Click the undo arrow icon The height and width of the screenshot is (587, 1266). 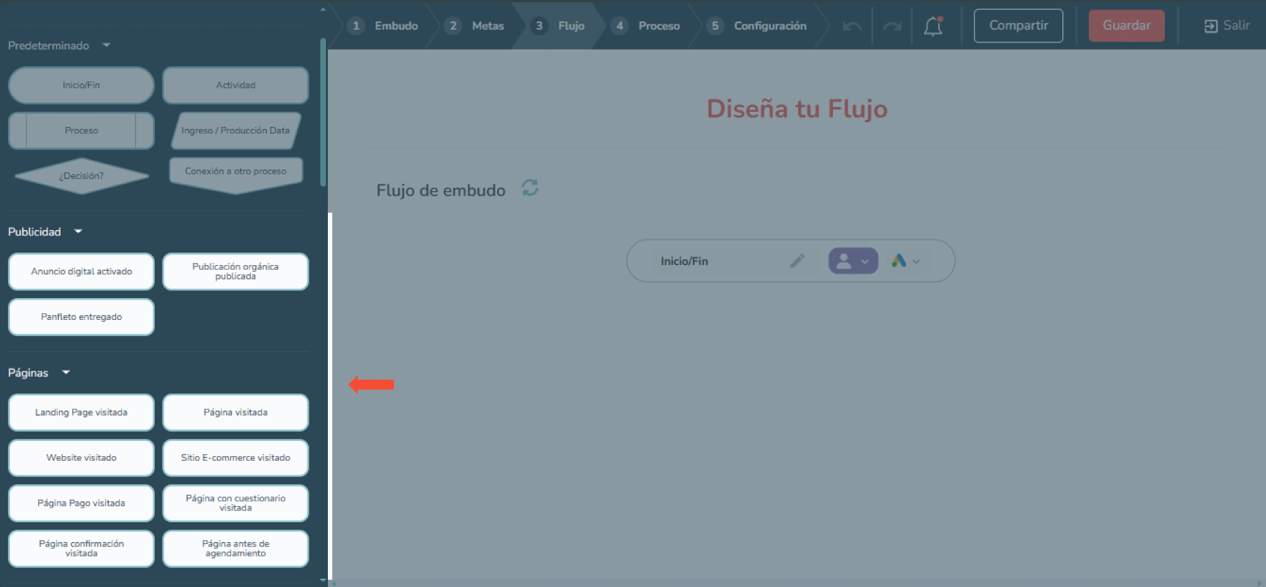pos(852,26)
